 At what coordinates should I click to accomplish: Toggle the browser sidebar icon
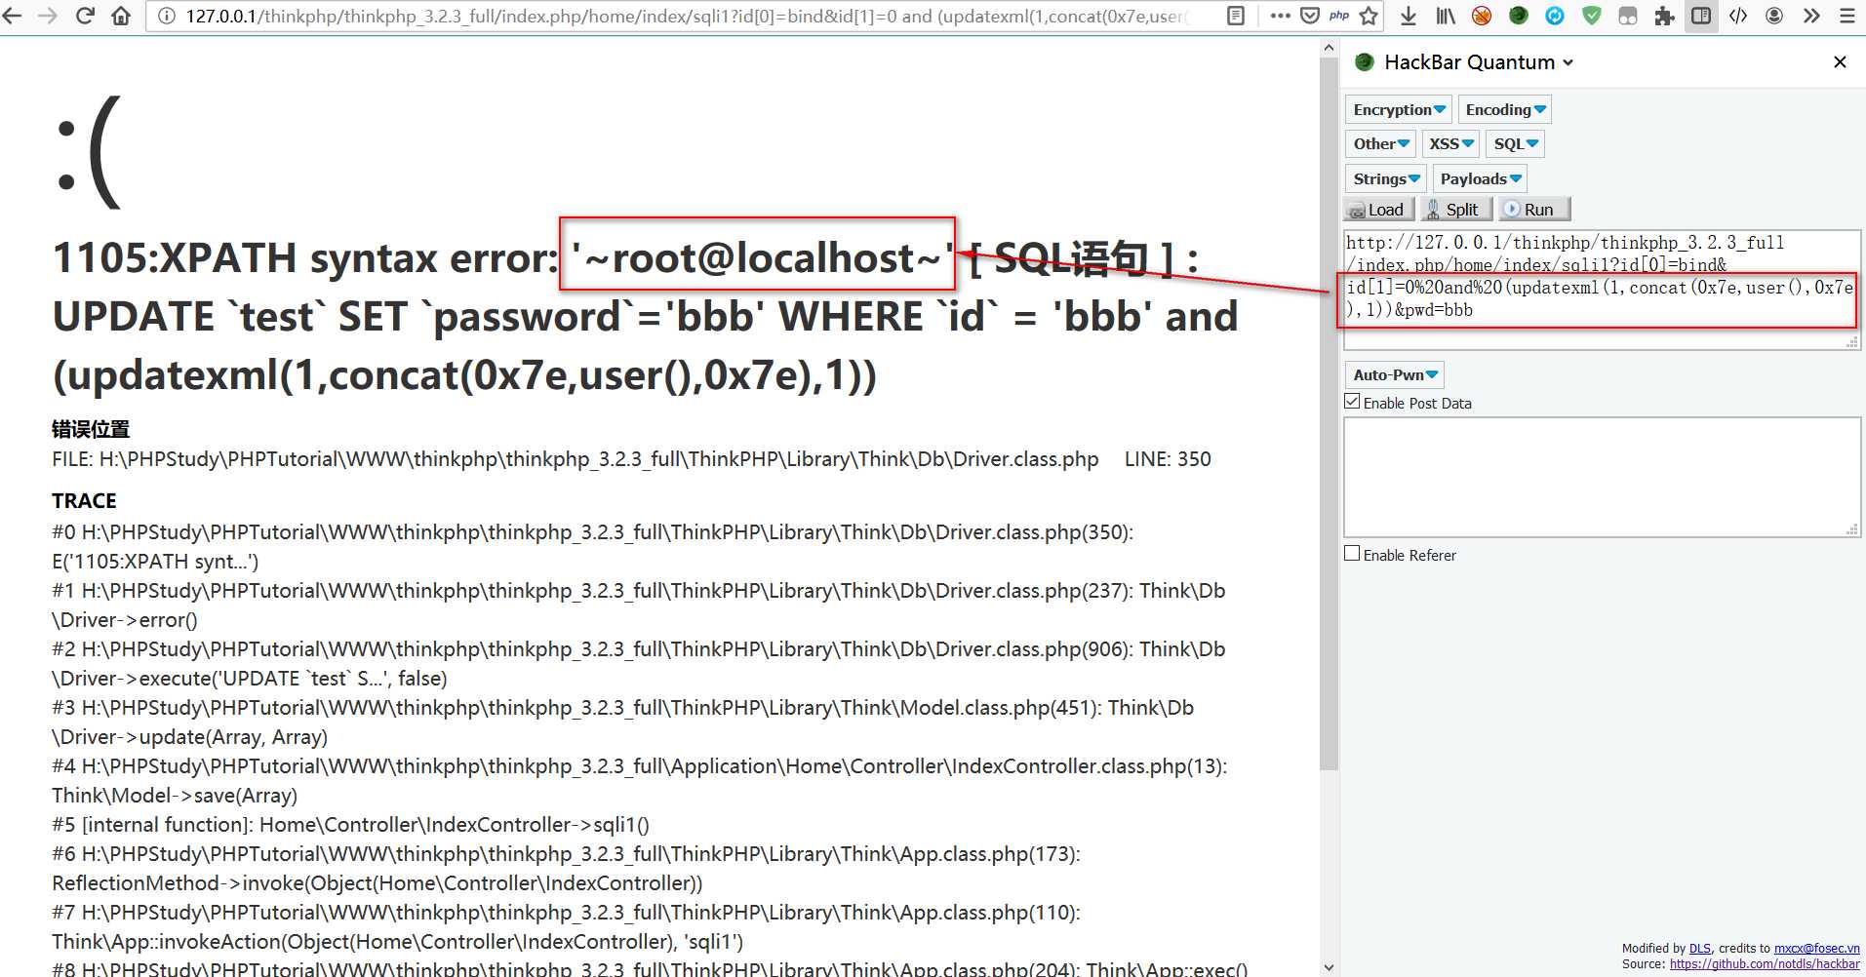(x=1701, y=16)
